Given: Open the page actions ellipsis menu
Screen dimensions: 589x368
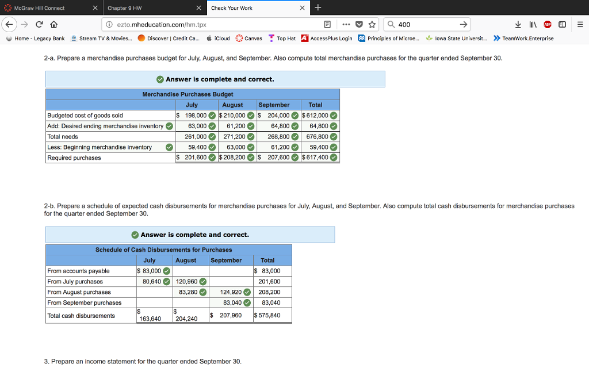Looking at the screenshot, I should click(346, 24).
